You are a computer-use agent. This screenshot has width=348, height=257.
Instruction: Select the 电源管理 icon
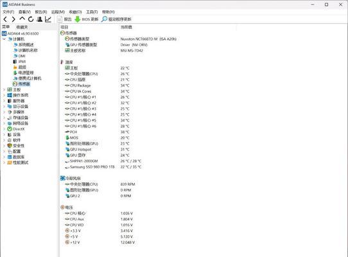(x=15, y=73)
